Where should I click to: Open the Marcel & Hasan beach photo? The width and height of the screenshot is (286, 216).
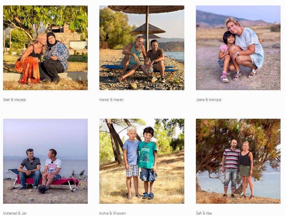(142, 48)
